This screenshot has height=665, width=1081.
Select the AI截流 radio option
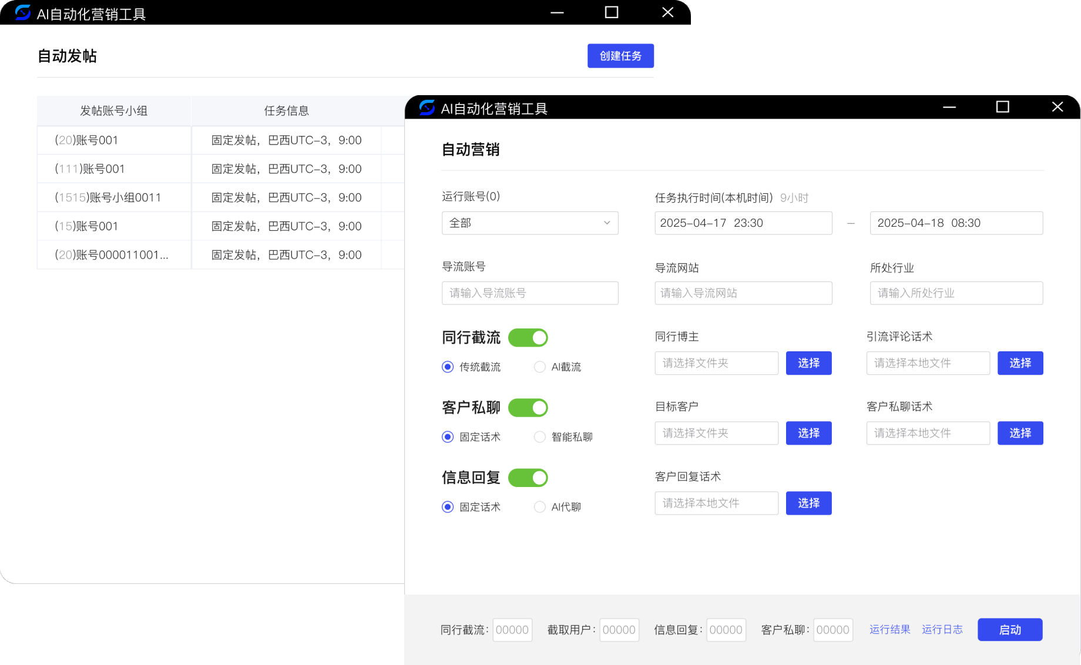click(x=539, y=367)
